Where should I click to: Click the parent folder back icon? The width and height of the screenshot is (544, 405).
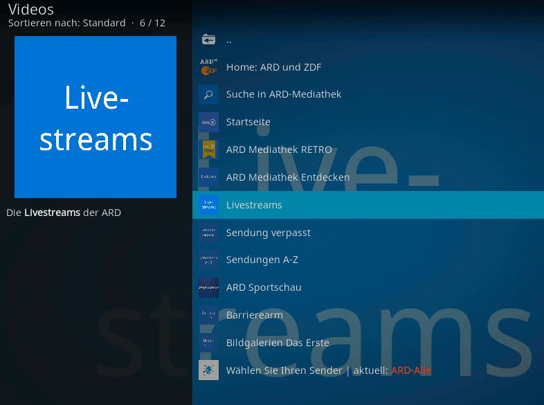208,39
